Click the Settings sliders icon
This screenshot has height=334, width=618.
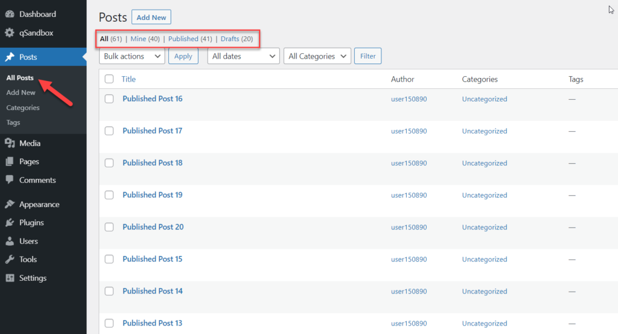(10, 278)
